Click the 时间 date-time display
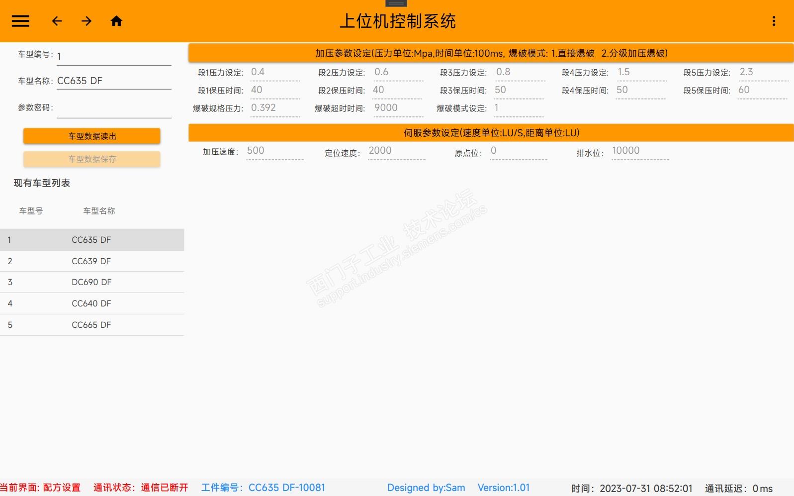This screenshot has width=794, height=496. pos(631,489)
